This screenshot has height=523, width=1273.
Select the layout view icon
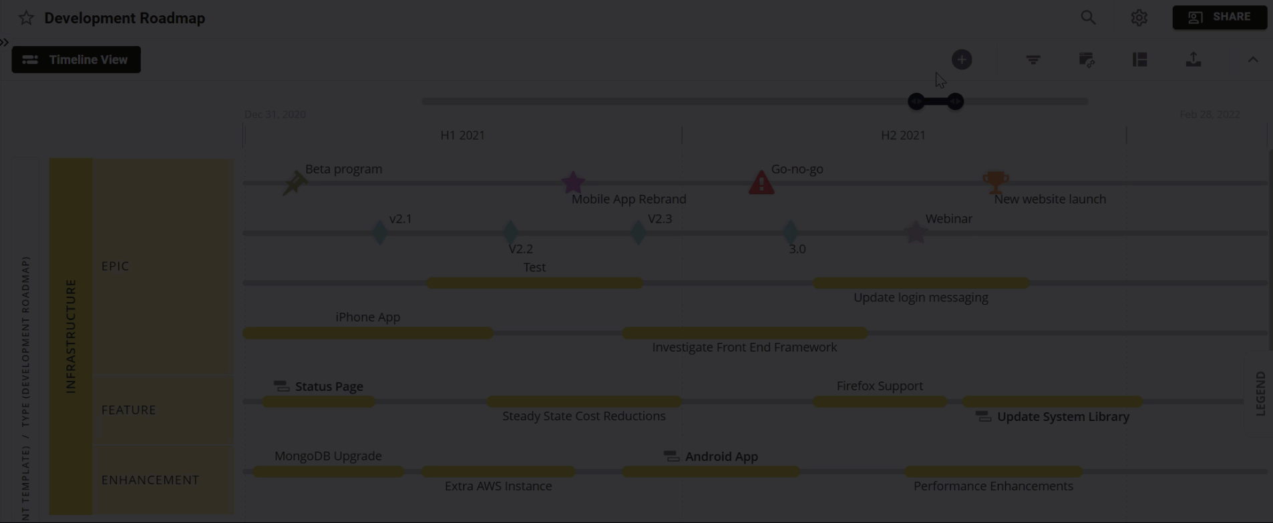pos(1140,59)
